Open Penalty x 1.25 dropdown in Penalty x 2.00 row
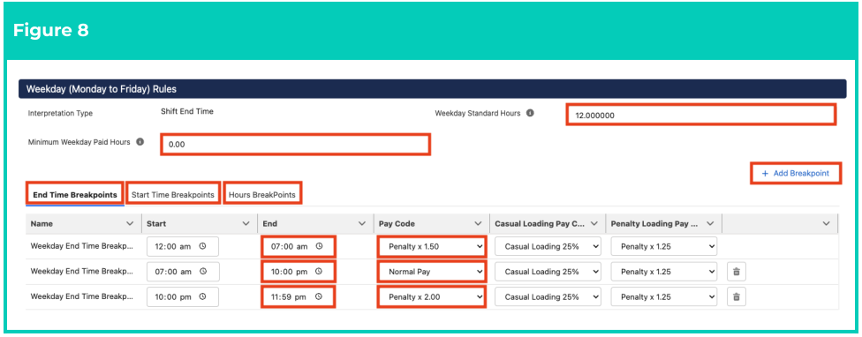 (x=663, y=297)
